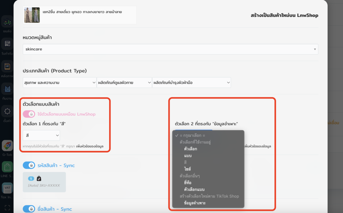Click the ใบกำกับ invoice icon in sidebar
Image resolution: width=343 pixels, height=213 pixels.
click(7, 44)
